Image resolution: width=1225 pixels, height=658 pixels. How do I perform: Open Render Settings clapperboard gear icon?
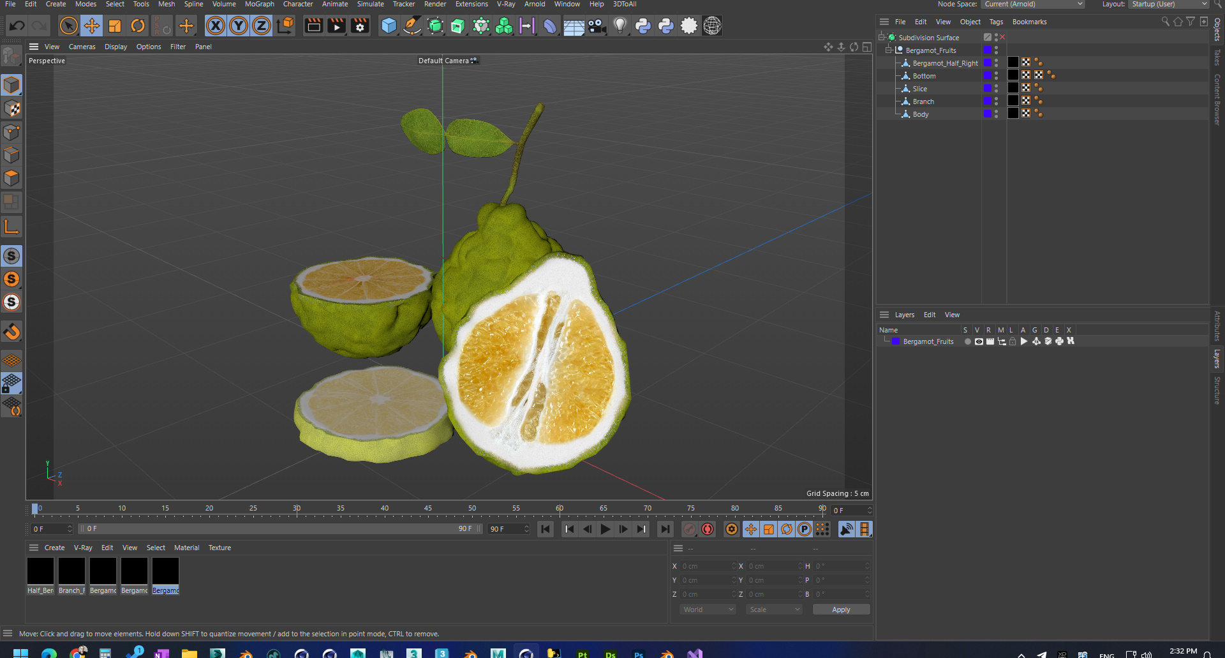[x=360, y=26]
